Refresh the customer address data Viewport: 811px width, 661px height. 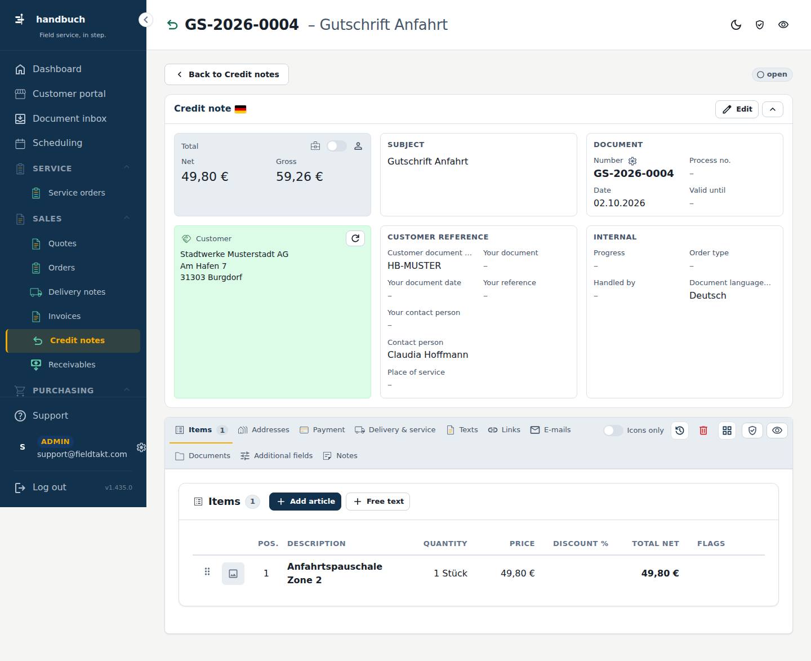pos(355,238)
